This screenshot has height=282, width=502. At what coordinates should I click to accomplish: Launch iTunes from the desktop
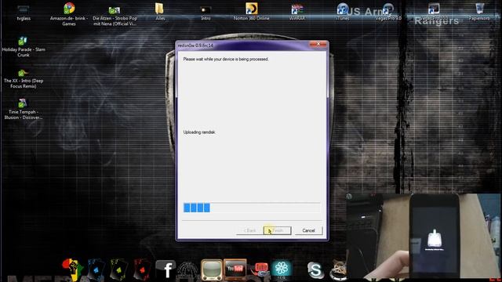pyautogui.click(x=343, y=13)
